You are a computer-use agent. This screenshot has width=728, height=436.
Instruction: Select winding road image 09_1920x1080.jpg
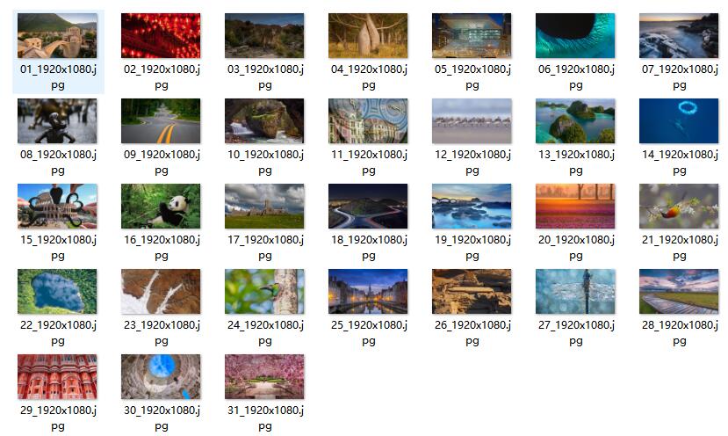[161, 120]
